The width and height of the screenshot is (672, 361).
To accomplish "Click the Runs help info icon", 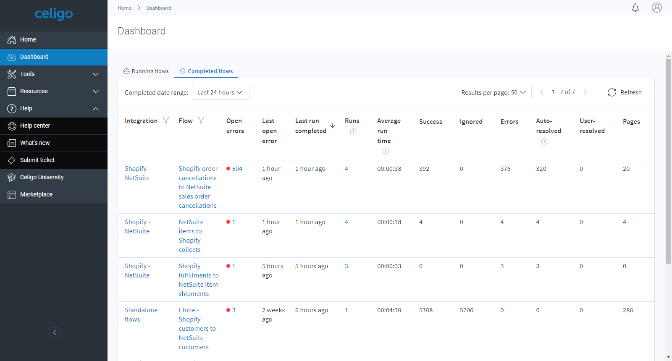I will [x=353, y=131].
